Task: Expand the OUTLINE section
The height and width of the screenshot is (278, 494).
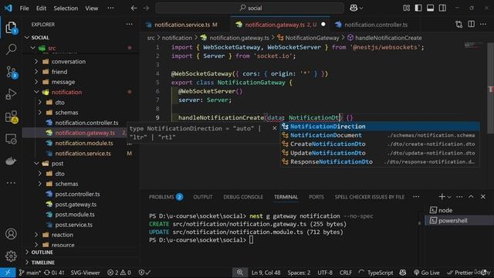Action: 42,253
